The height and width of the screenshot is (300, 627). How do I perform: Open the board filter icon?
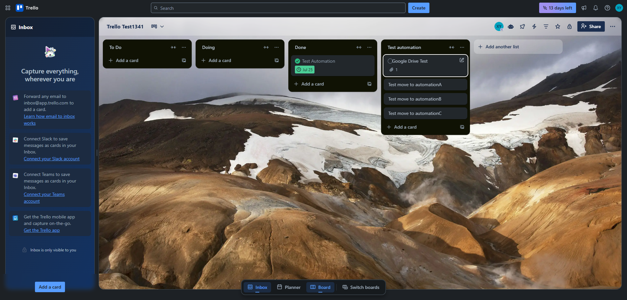click(x=546, y=26)
